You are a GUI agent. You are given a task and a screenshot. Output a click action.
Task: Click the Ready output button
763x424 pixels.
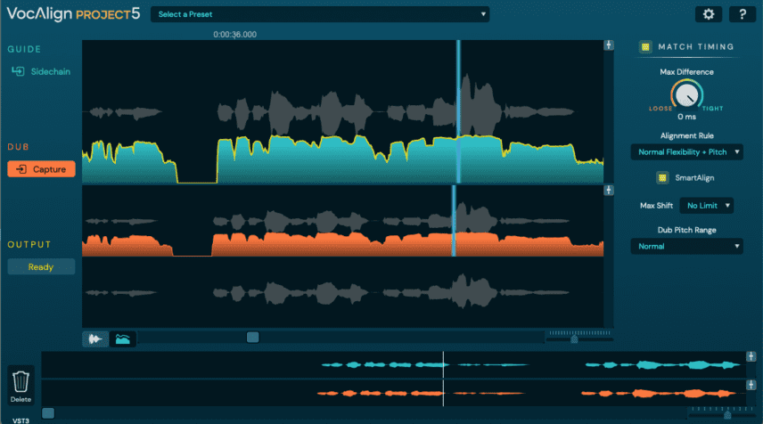pos(41,266)
